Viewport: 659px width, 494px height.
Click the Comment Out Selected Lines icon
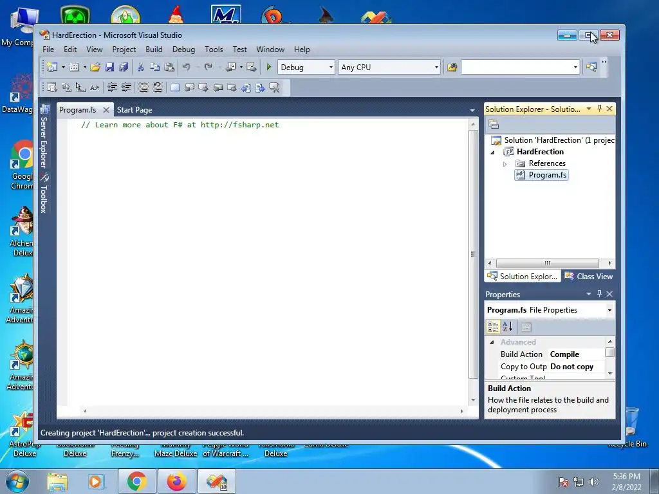[x=144, y=87]
